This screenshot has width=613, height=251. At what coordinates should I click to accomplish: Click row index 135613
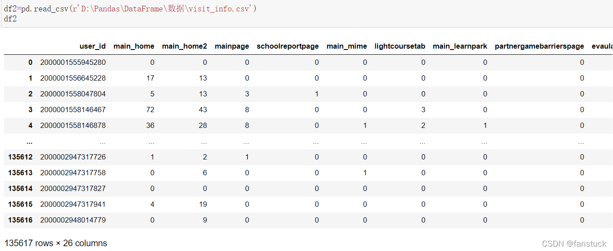click(x=20, y=173)
